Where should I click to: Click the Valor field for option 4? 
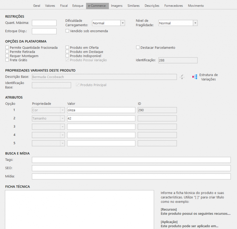[x=101, y=135]
